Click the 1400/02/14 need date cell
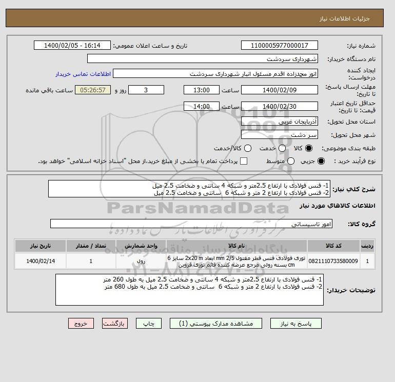395x382 pixels. click(41, 261)
